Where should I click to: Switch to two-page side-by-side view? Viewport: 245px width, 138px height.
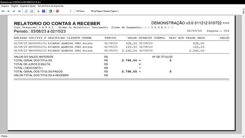pyautogui.click(x=31, y=11)
